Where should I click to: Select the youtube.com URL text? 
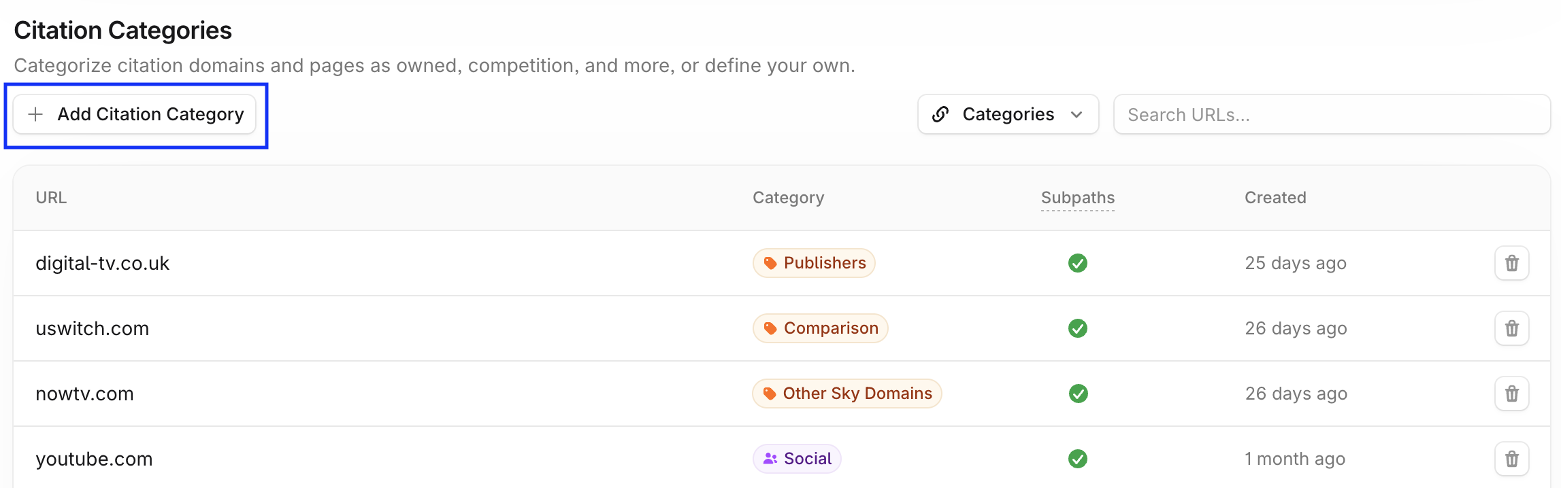94,459
